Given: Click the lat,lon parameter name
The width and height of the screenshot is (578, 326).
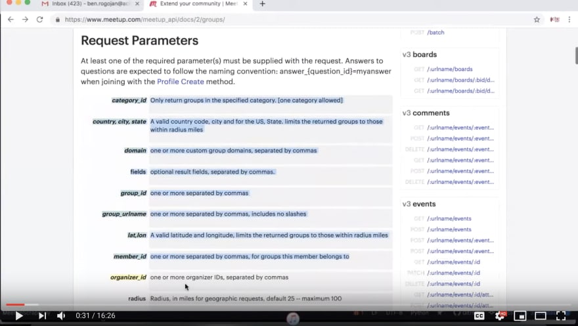Looking at the screenshot, I should (137, 235).
